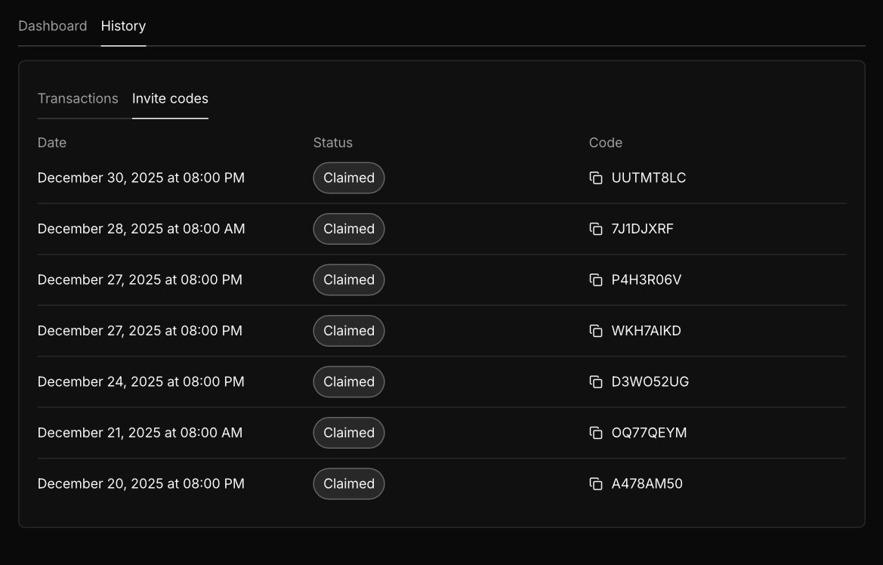
Task: Copy invite code D3WO52UG via its icon
Action: 596,382
